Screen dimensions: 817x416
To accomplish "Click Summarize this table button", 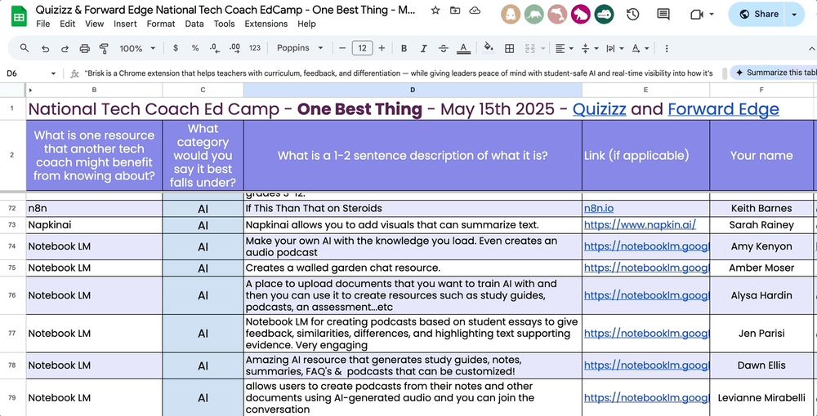I will (x=774, y=73).
